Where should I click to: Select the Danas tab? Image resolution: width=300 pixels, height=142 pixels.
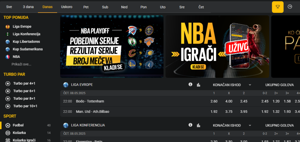click(x=47, y=7)
